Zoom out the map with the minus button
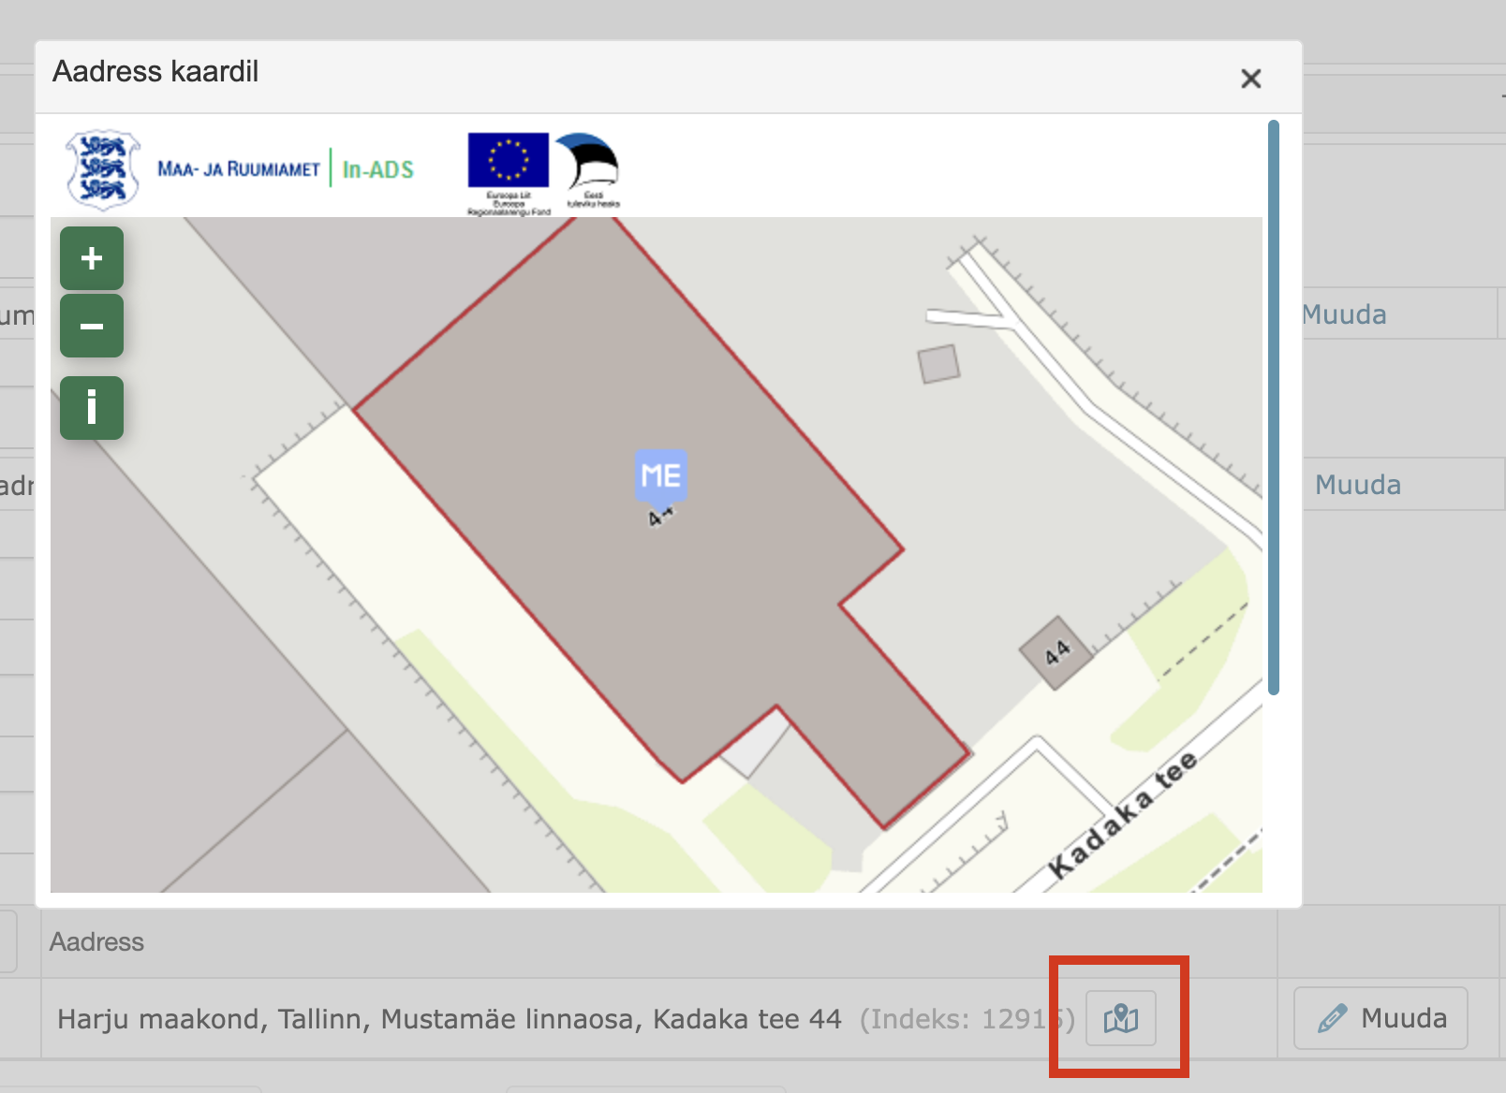 point(92,326)
